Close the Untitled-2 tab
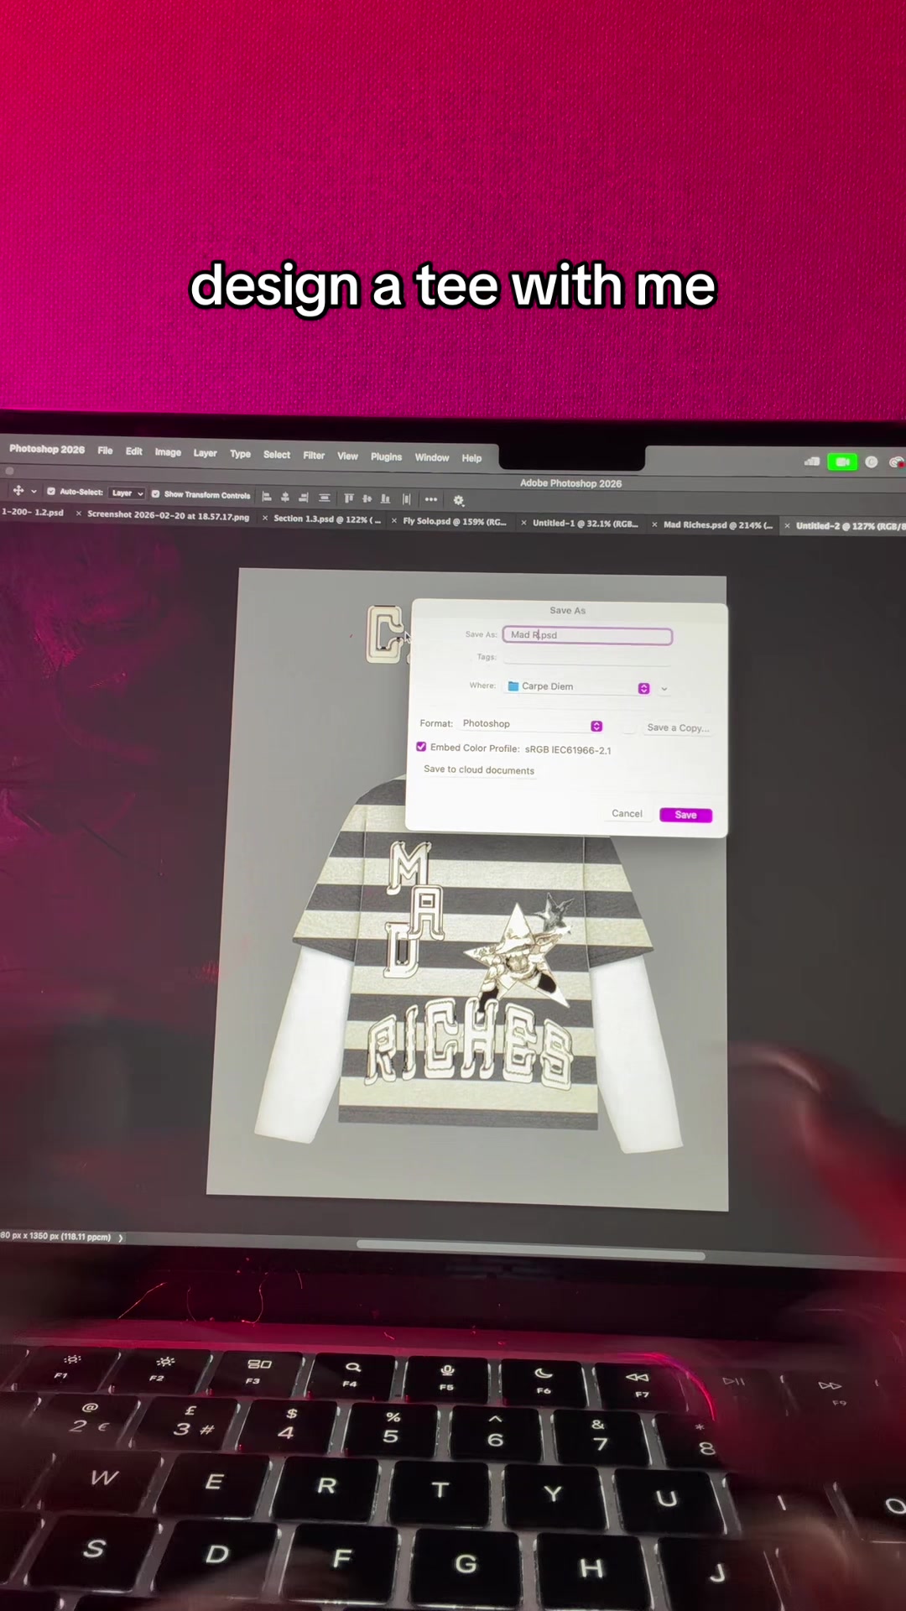The width and height of the screenshot is (906, 1611). tap(787, 526)
